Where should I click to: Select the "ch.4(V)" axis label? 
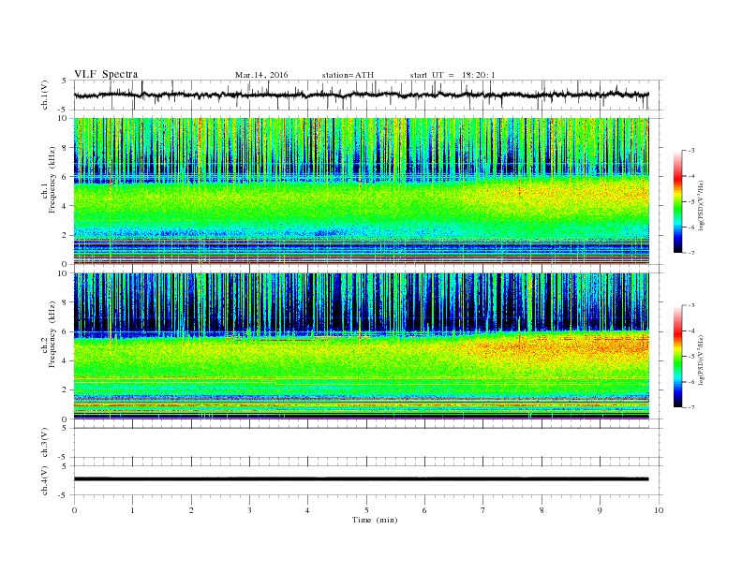coord(45,480)
